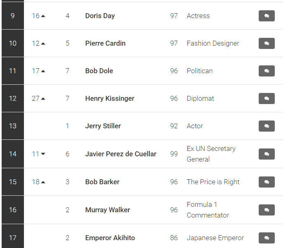Open comments for Emperor Akihito

point(267,238)
